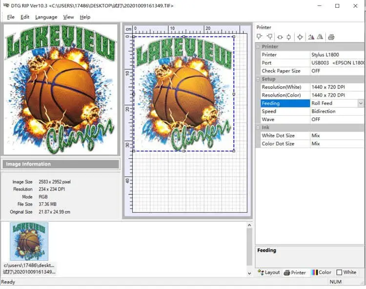The image size is (366, 289).
Task: Click the large Lakeview preview image
Action: 61,90
